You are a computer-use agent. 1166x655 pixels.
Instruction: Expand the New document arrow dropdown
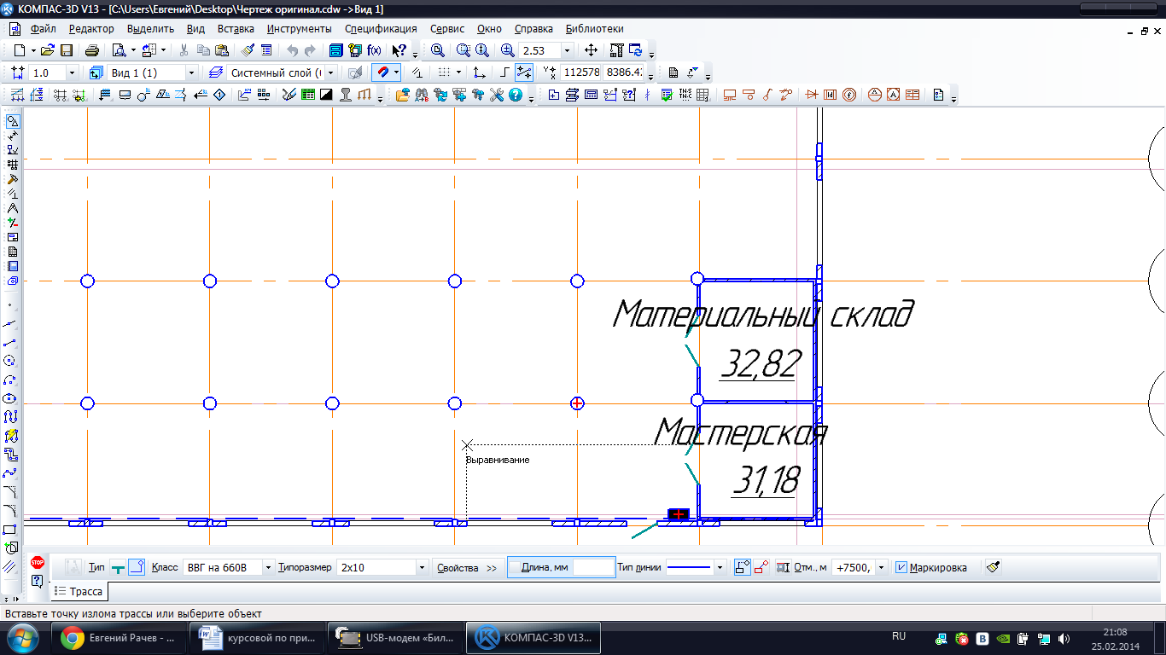tap(33, 50)
